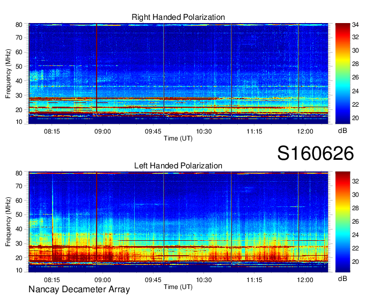Click the Left Handed Polarization title
365x296 pixels.
click(x=178, y=166)
